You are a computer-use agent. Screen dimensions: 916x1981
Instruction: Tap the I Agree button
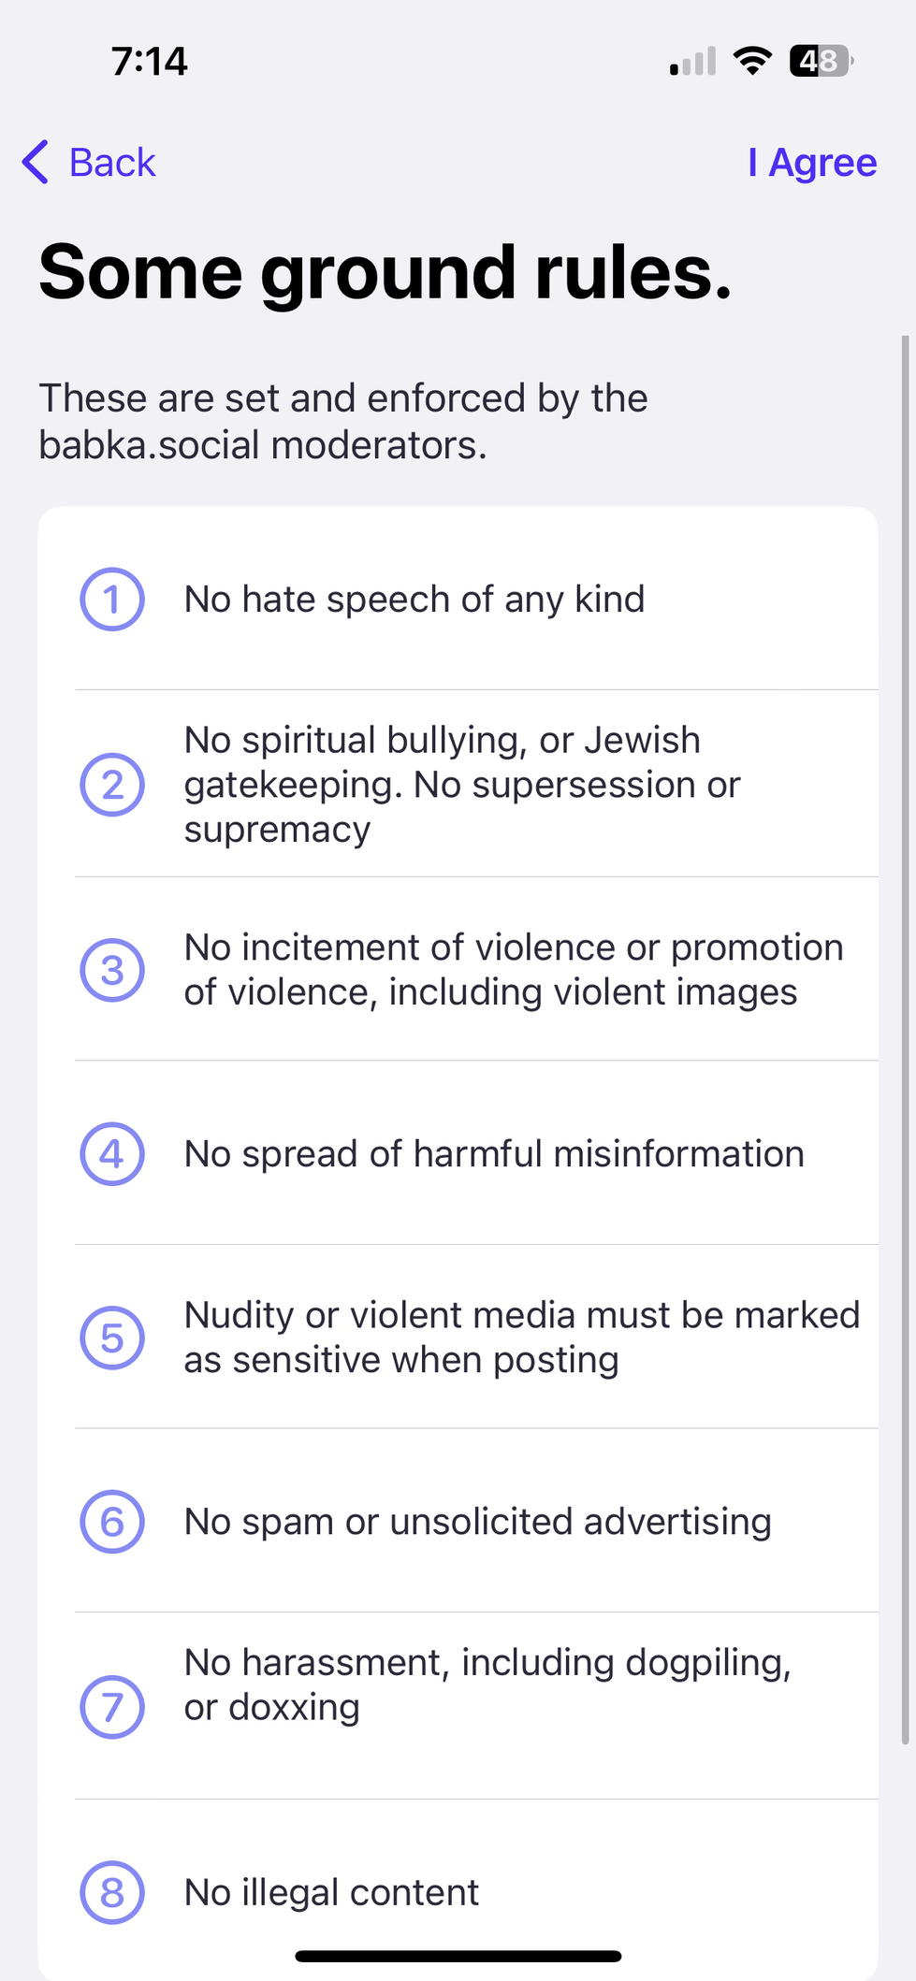(x=812, y=163)
